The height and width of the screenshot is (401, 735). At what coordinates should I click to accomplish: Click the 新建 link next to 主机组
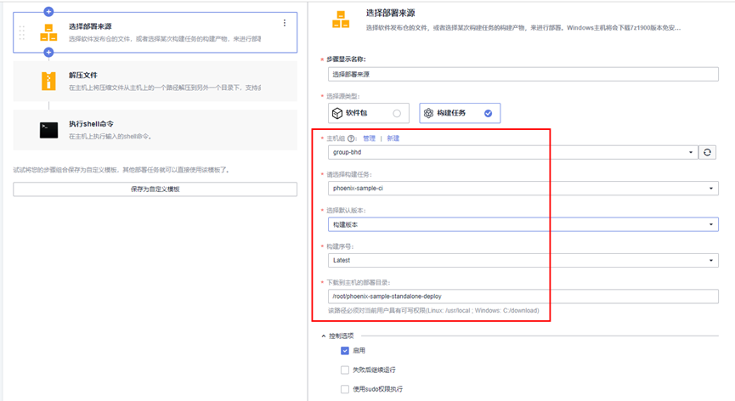click(393, 138)
